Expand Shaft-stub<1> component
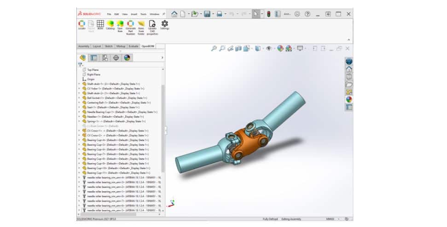 (79, 84)
